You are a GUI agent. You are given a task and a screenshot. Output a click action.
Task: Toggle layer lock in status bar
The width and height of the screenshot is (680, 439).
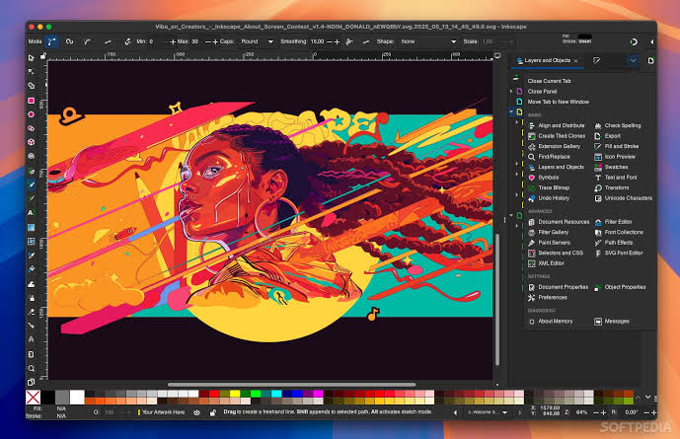click(212, 412)
